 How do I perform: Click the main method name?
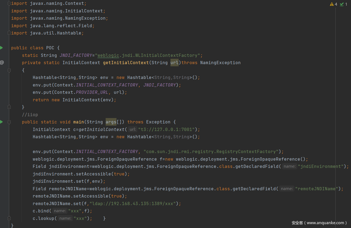pos(79,122)
